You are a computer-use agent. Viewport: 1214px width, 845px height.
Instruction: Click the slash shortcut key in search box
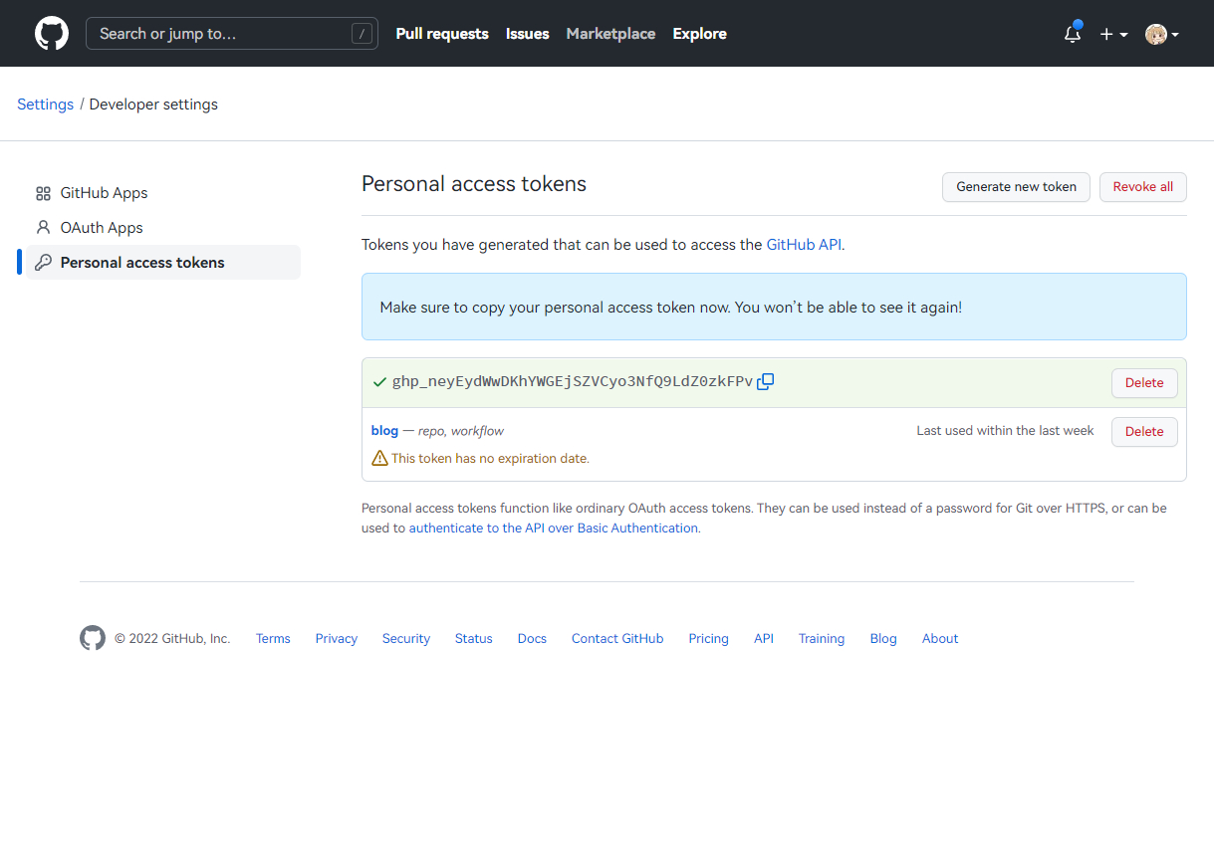361,34
